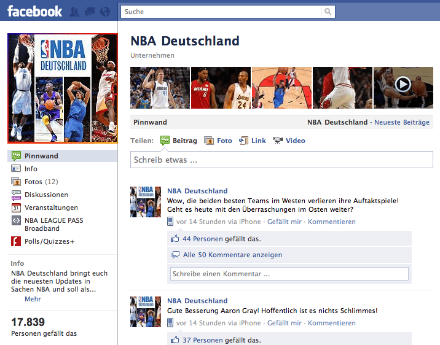Click the NBA LEAGUE PASS app icon
This screenshot has height=345, width=440.
tap(16, 220)
